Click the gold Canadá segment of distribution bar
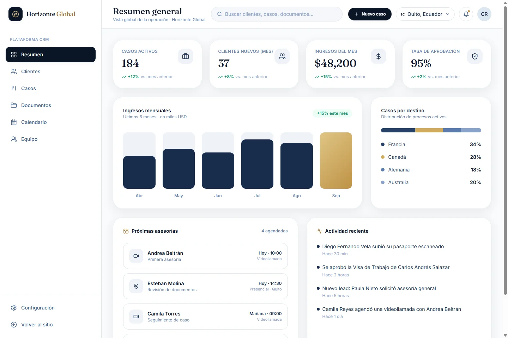This screenshot has width=508, height=338. [429, 130]
